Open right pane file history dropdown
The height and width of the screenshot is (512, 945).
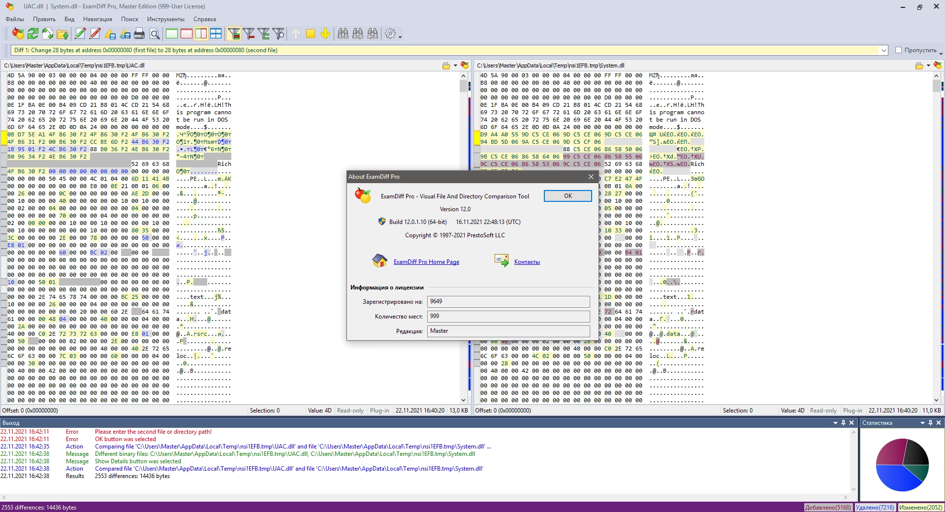pos(928,65)
